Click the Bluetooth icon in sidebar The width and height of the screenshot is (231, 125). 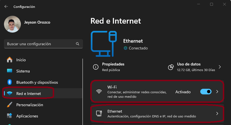click(x=10, y=82)
